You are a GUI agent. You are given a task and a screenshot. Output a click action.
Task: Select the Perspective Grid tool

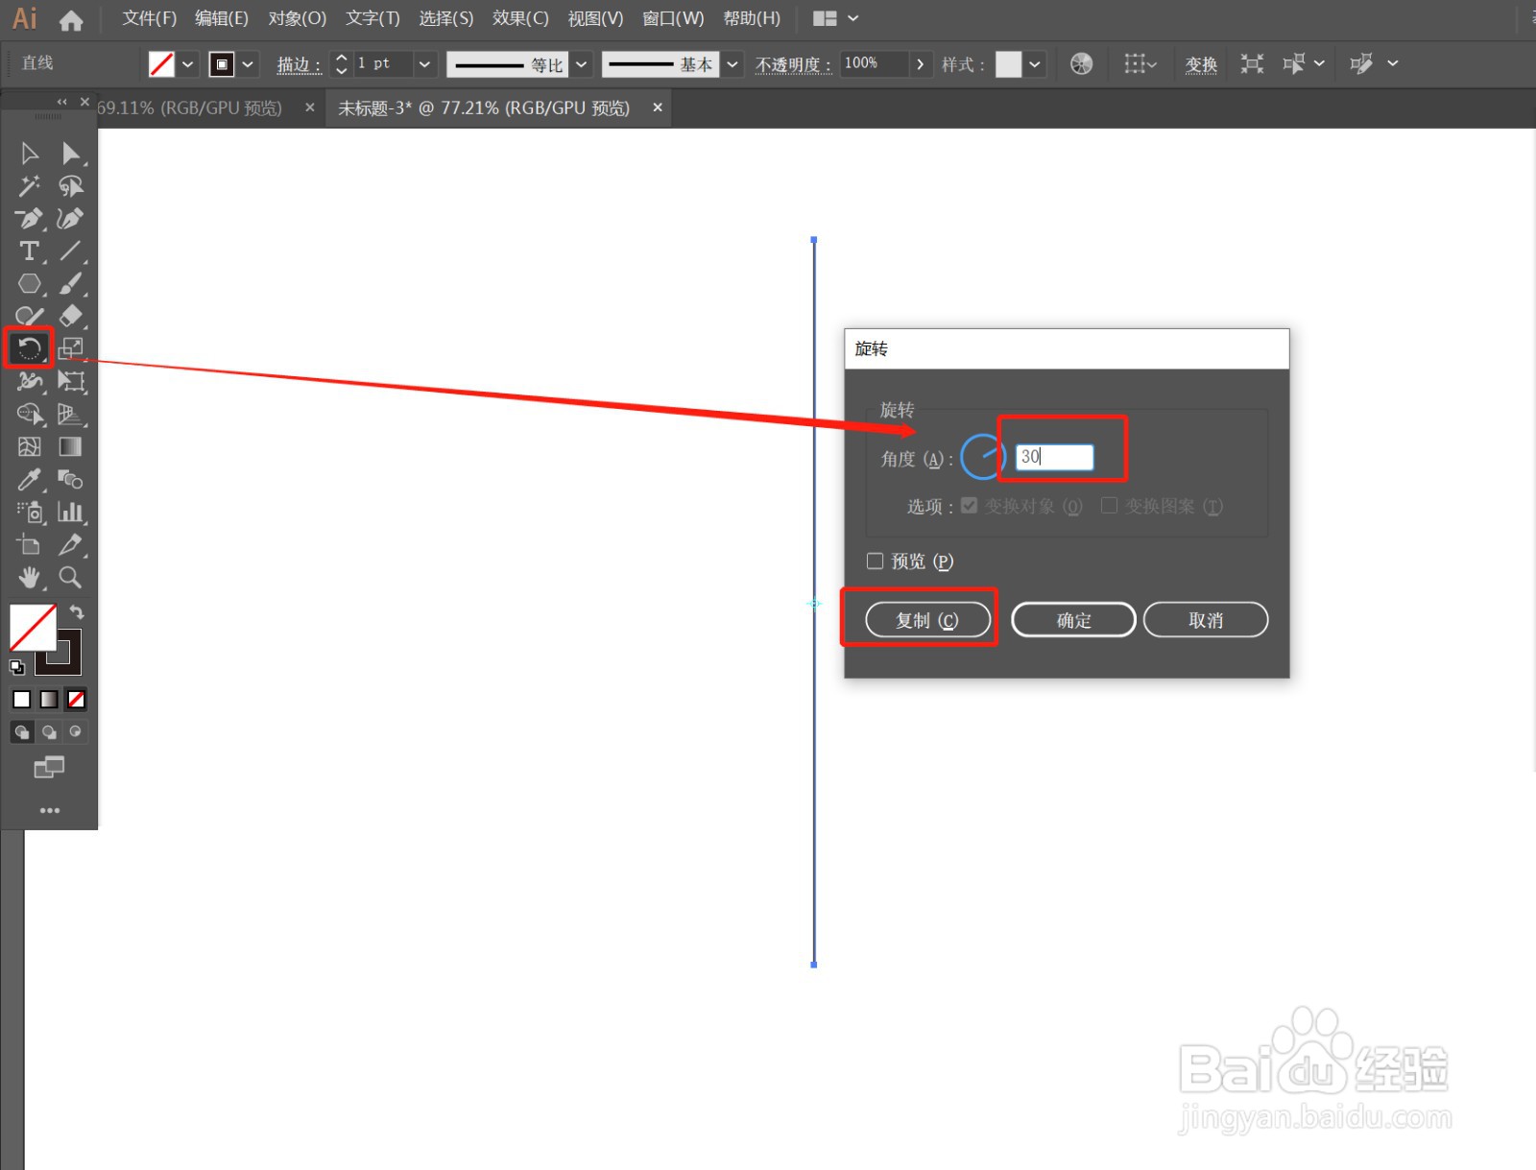[71, 414]
